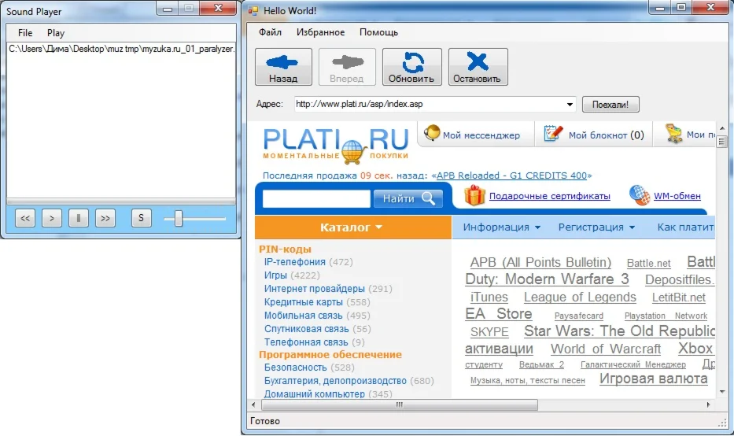The image size is (734, 436).
Task: Open the Помощь menu
Action: click(x=378, y=32)
